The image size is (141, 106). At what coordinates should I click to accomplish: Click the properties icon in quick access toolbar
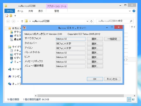coord(7,15)
